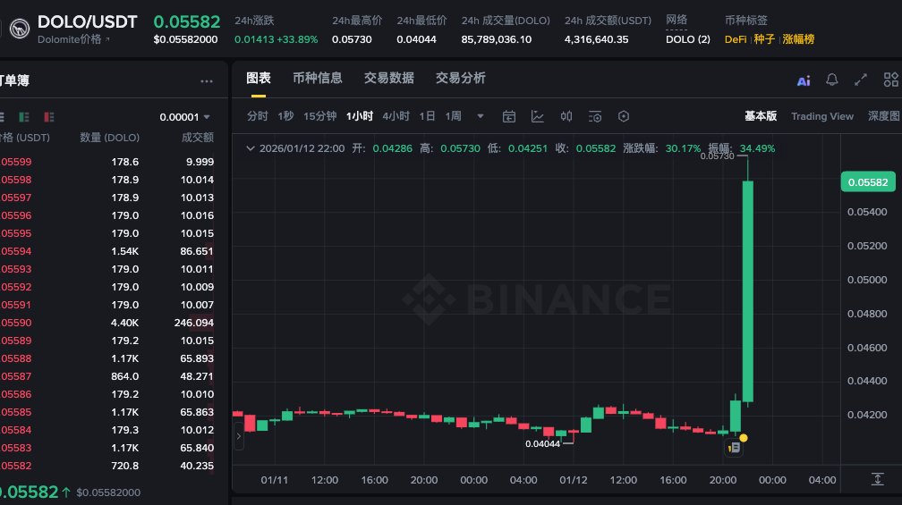The width and height of the screenshot is (902, 505).
Task: Select the 1日 interval
Action: [x=427, y=116]
